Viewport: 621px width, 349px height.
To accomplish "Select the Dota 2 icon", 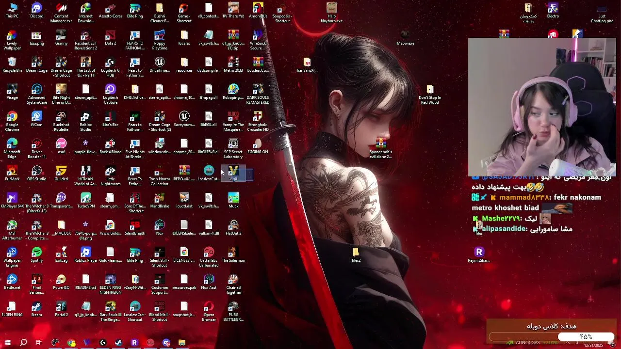I will coord(111,38).
